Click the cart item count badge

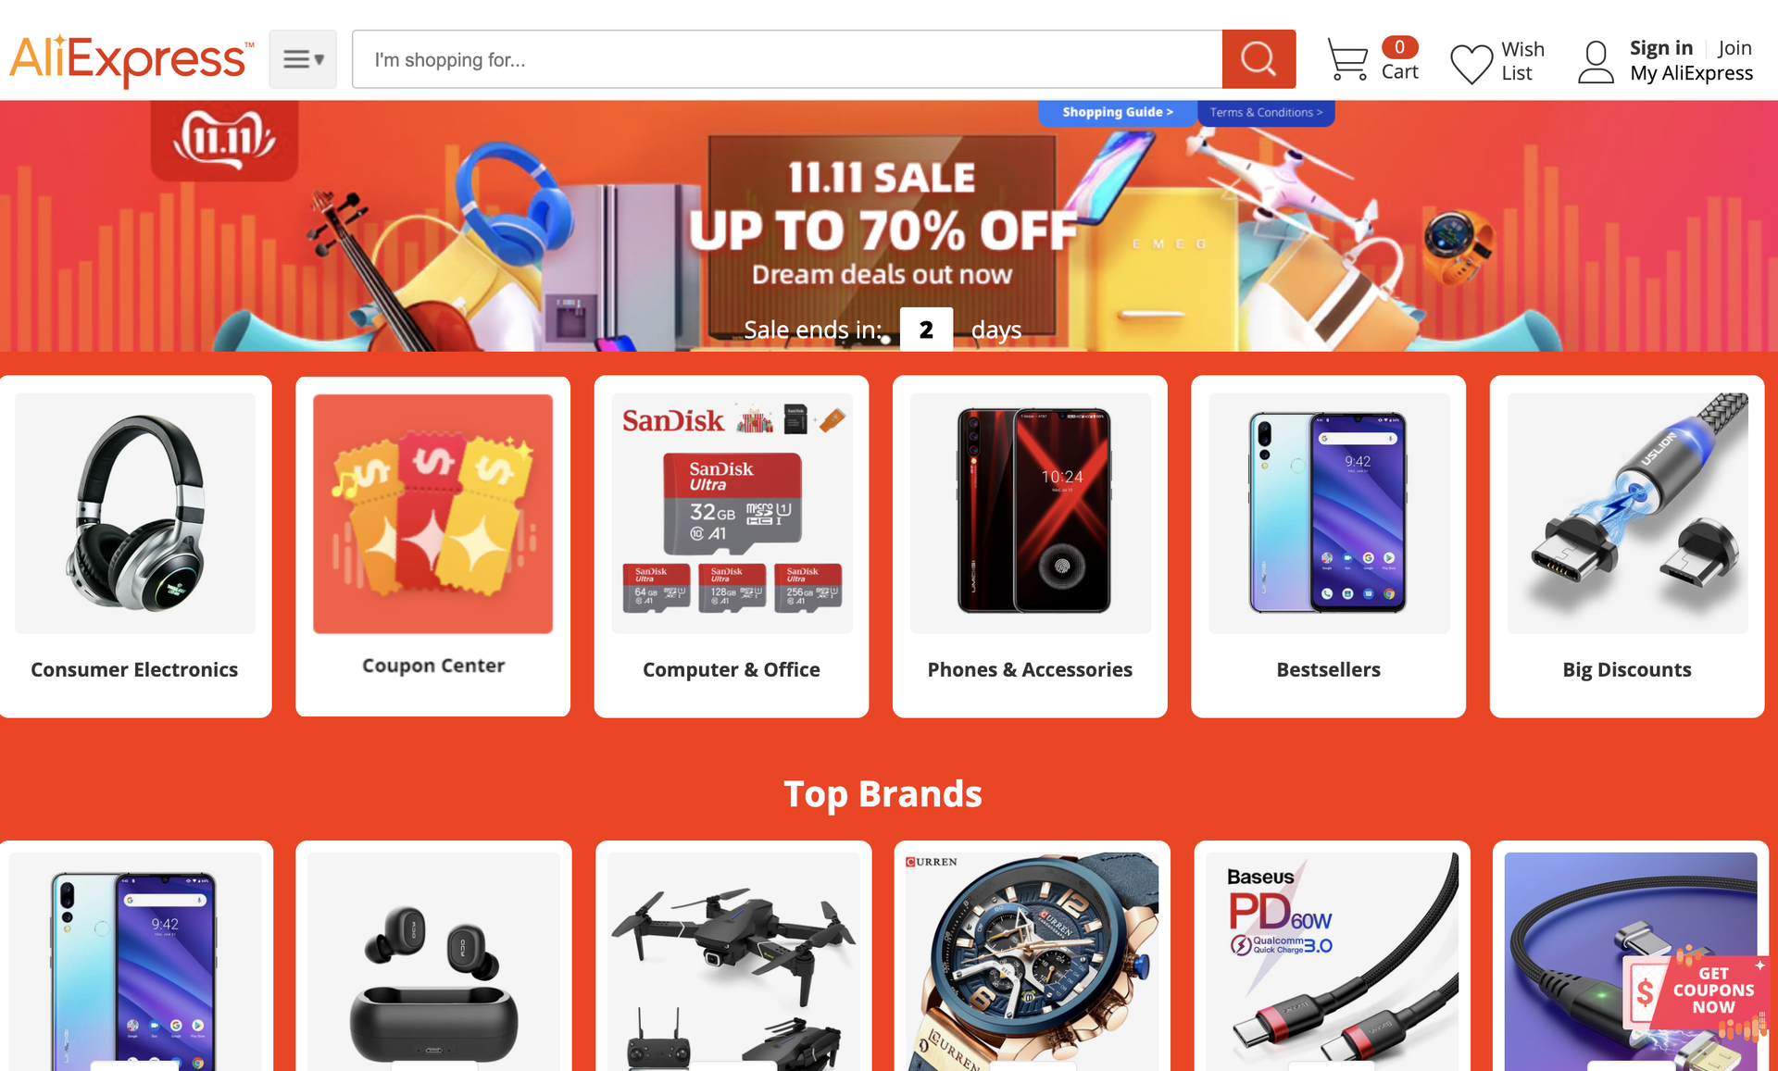pyautogui.click(x=1399, y=46)
